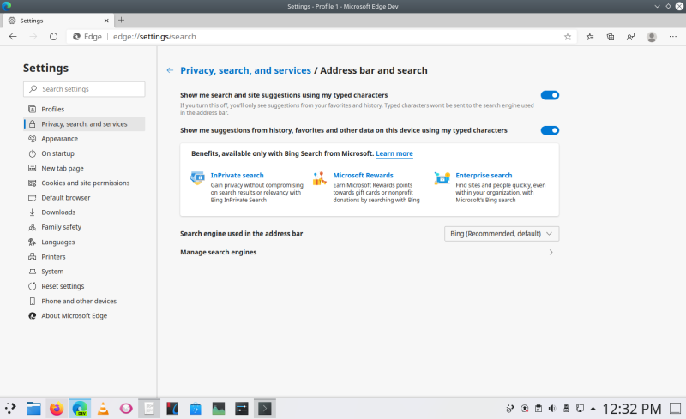686x419 pixels.
Task: Open the Favorites list icon in toolbar
Action: pos(590,37)
